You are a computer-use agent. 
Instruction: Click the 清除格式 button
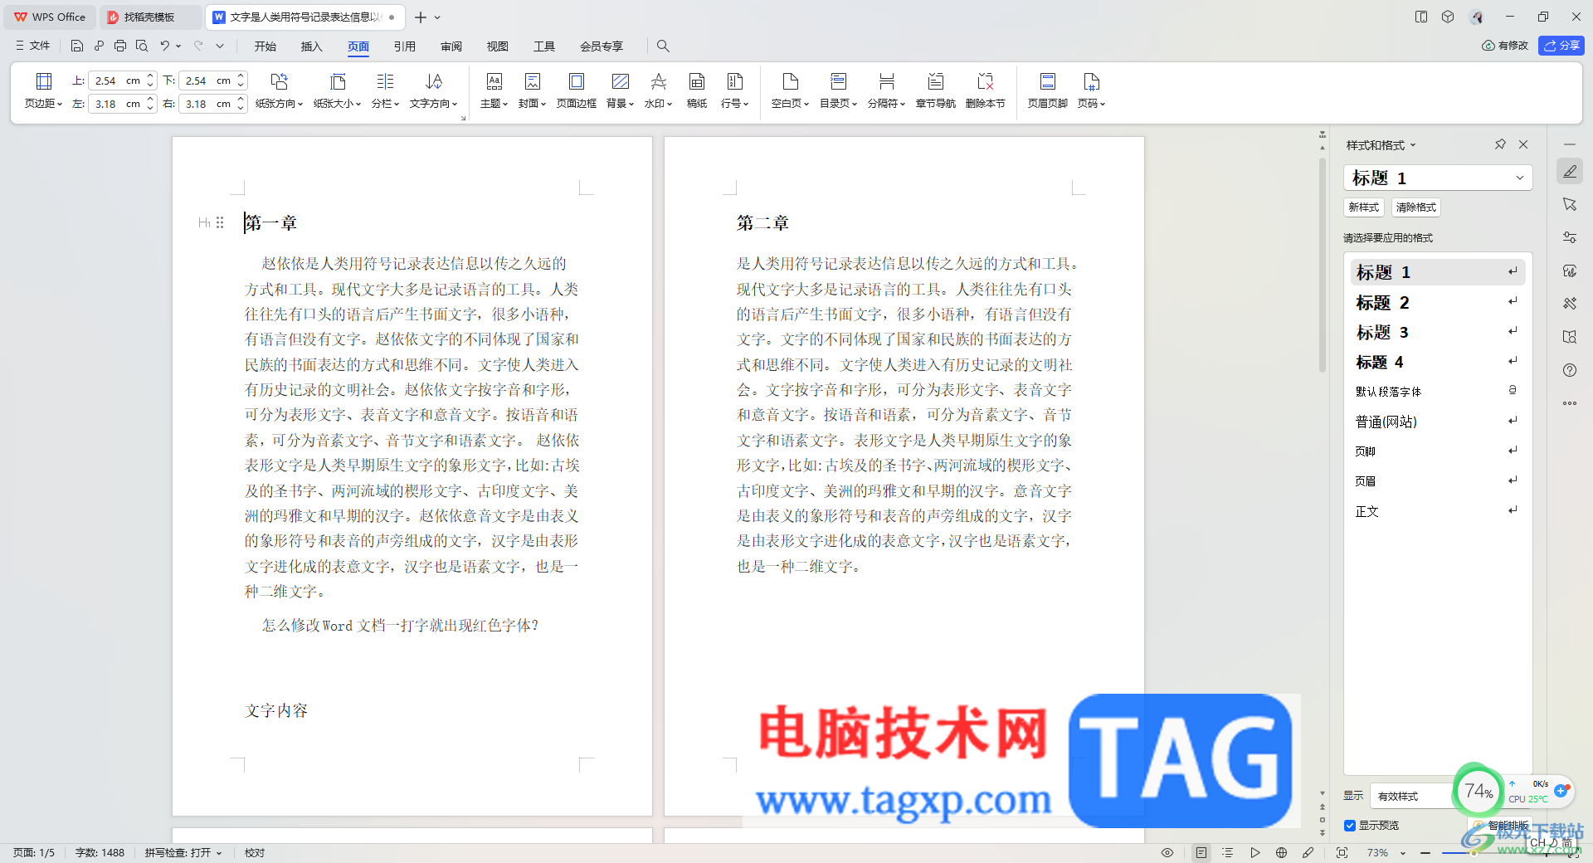(1415, 207)
